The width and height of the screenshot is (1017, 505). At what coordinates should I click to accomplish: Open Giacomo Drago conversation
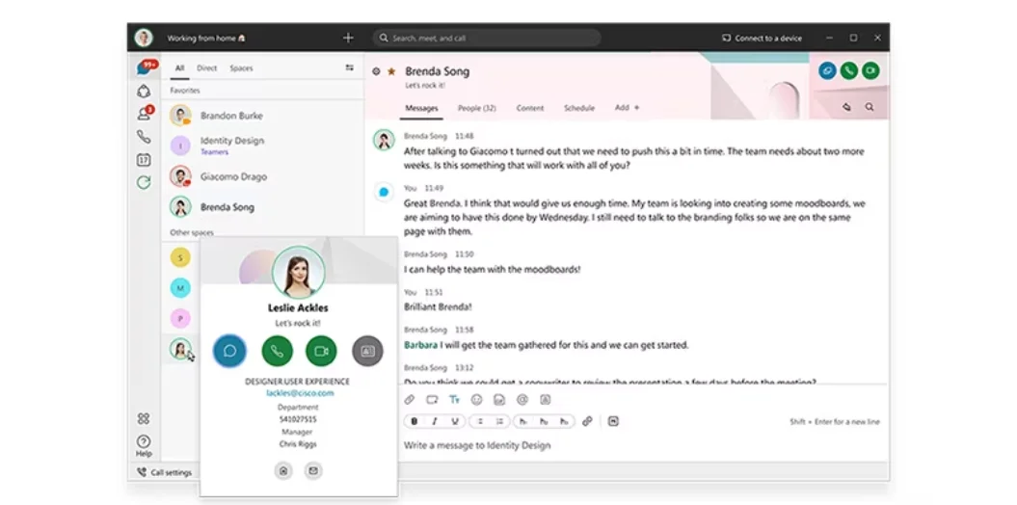[262, 176]
